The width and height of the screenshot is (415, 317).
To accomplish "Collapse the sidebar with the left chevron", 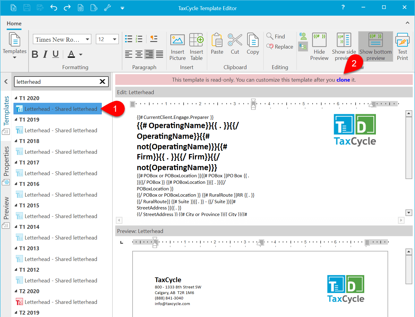I will pyautogui.click(x=6, y=81).
